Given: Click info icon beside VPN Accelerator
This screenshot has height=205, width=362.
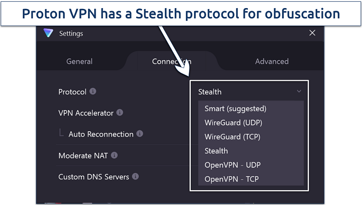Looking at the screenshot, I should [x=120, y=112].
